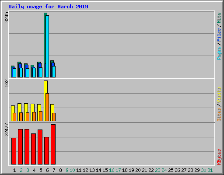Click day label 7 on the x-axis
The height and width of the screenshot is (175, 224).
coord(54,170)
